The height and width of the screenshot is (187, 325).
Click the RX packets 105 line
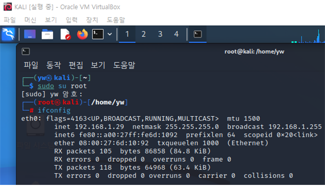click(132, 151)
